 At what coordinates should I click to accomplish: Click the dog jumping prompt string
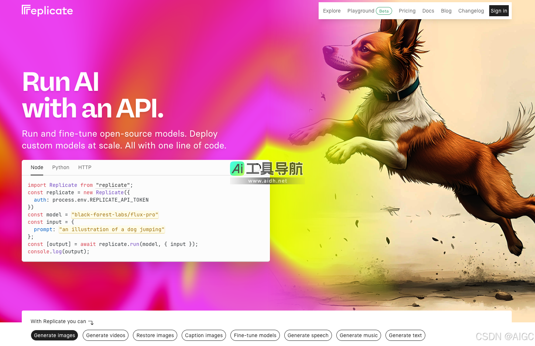point(112,230)
